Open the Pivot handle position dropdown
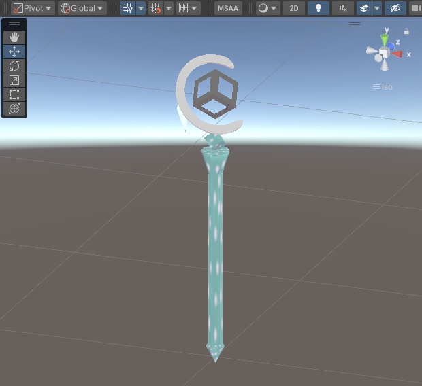Screen dimensions: 422x386 tap(33, 8)
